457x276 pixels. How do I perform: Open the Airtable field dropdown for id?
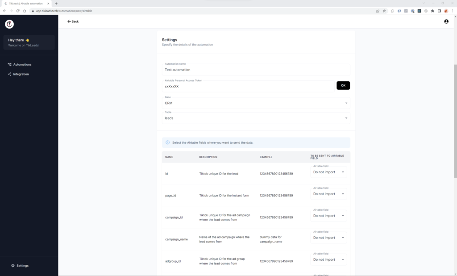click(x=328, y=172)
